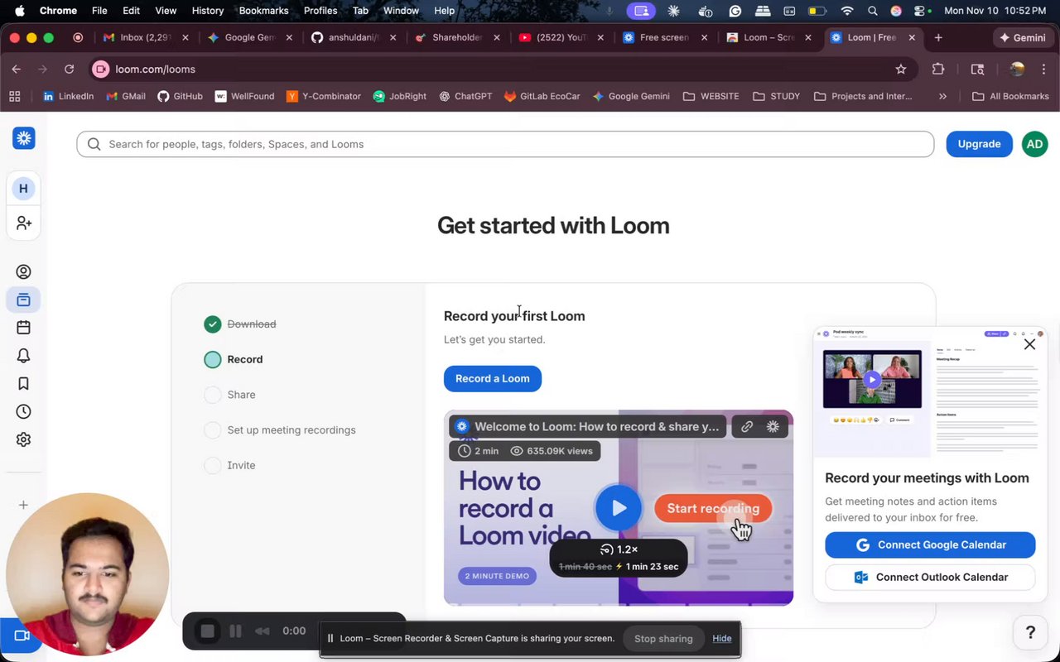Click the Record a Loom button
This screenshot has height=662, width=1060.
point(492,378)
